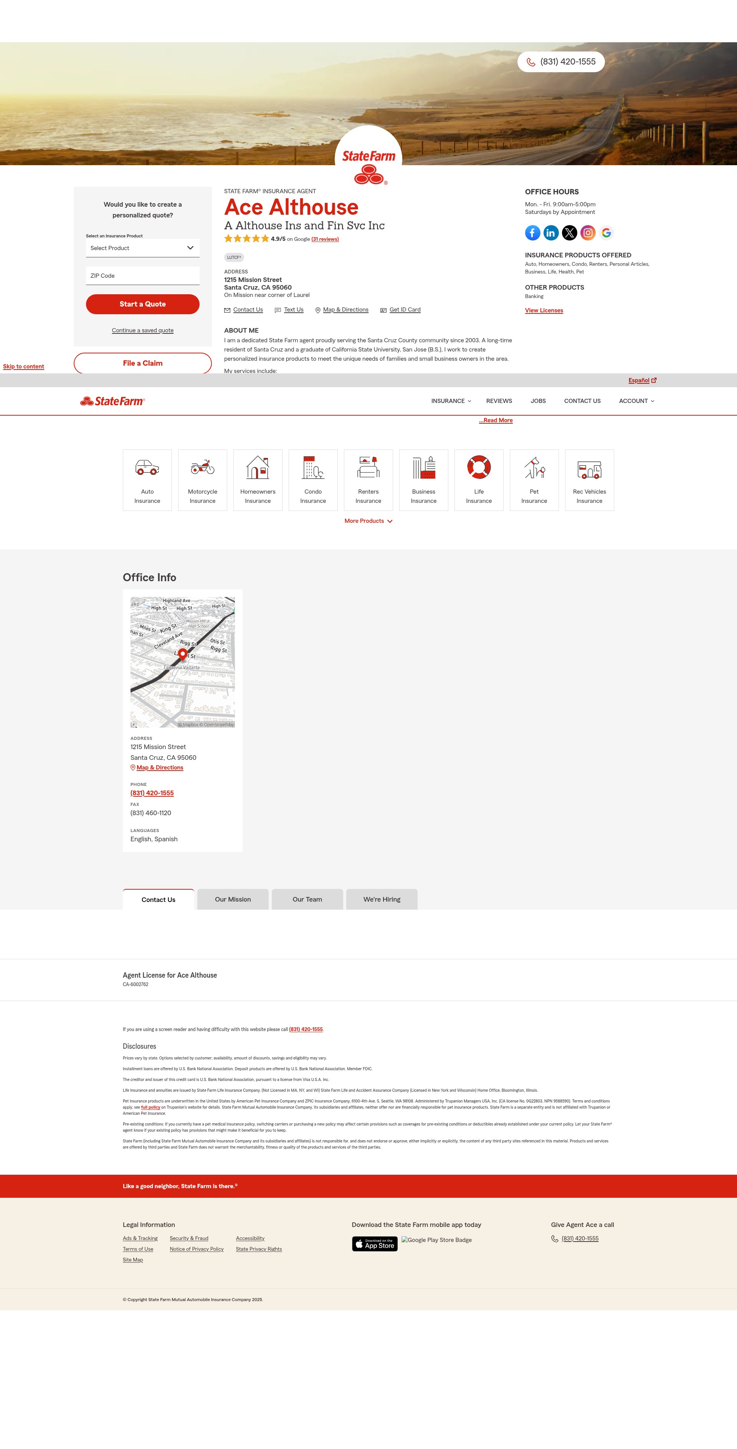
Task: Expand More Products list
Action: (x=368, y=521)
